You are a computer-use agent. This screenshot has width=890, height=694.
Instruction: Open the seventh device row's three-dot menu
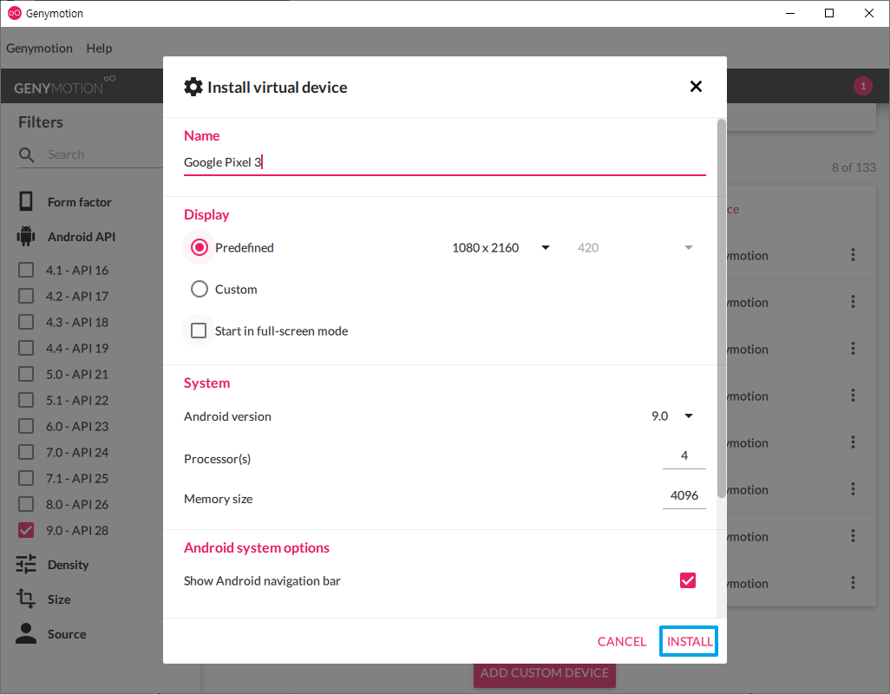tap(853, 535)
